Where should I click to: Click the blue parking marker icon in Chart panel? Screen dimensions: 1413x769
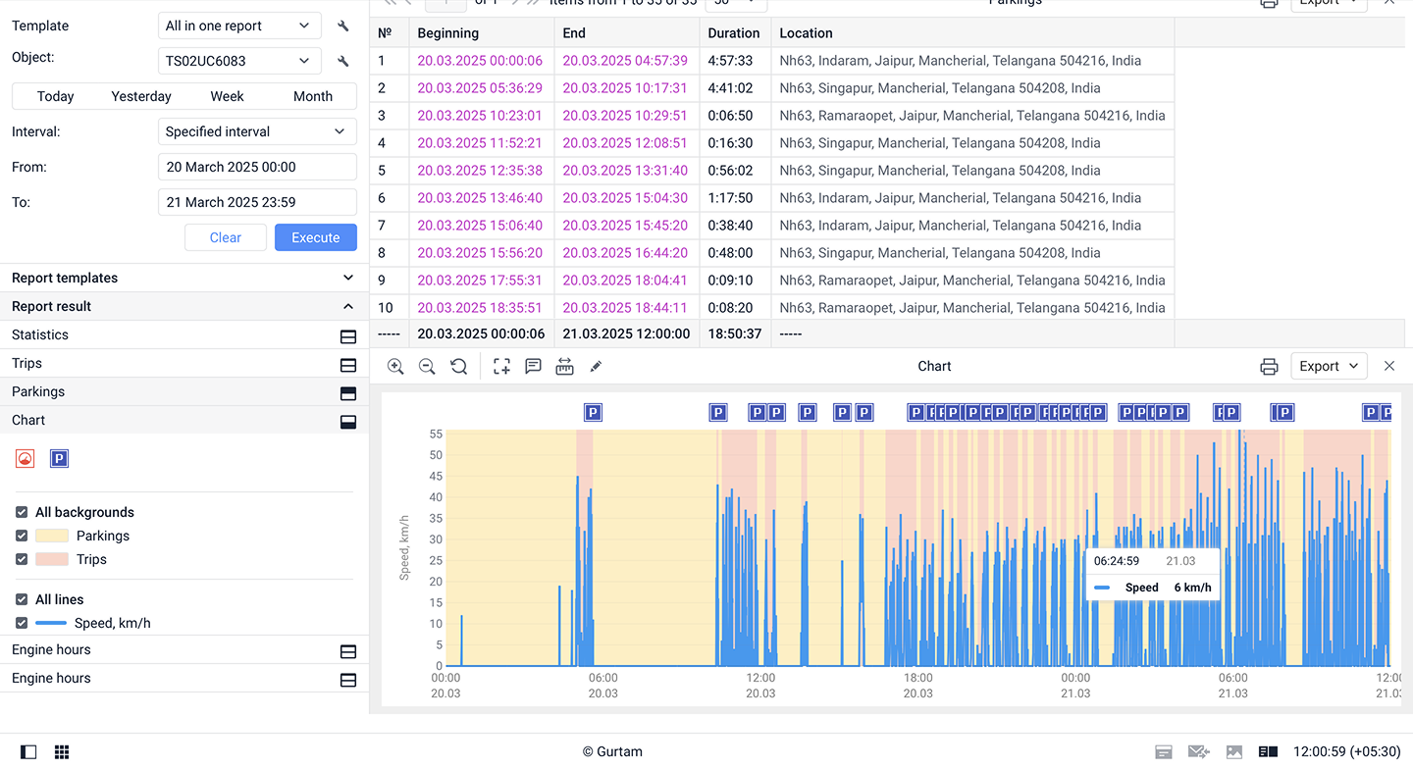[x=60, y=458]
